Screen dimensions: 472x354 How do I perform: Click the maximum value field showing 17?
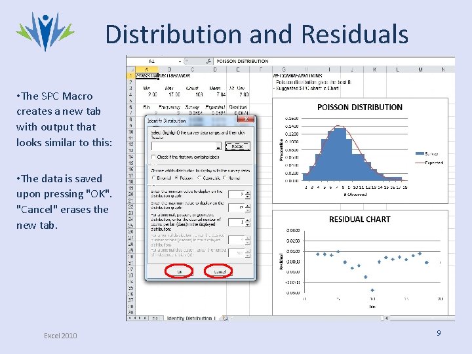click(x=237, y=207)
